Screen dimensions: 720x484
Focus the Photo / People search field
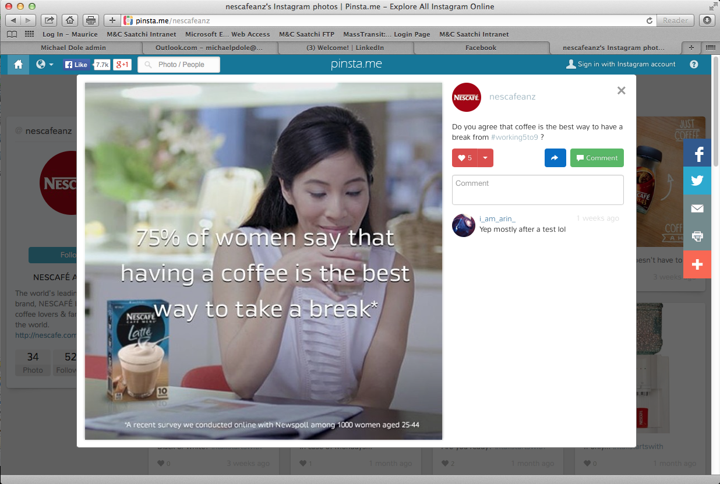[179, 65]
